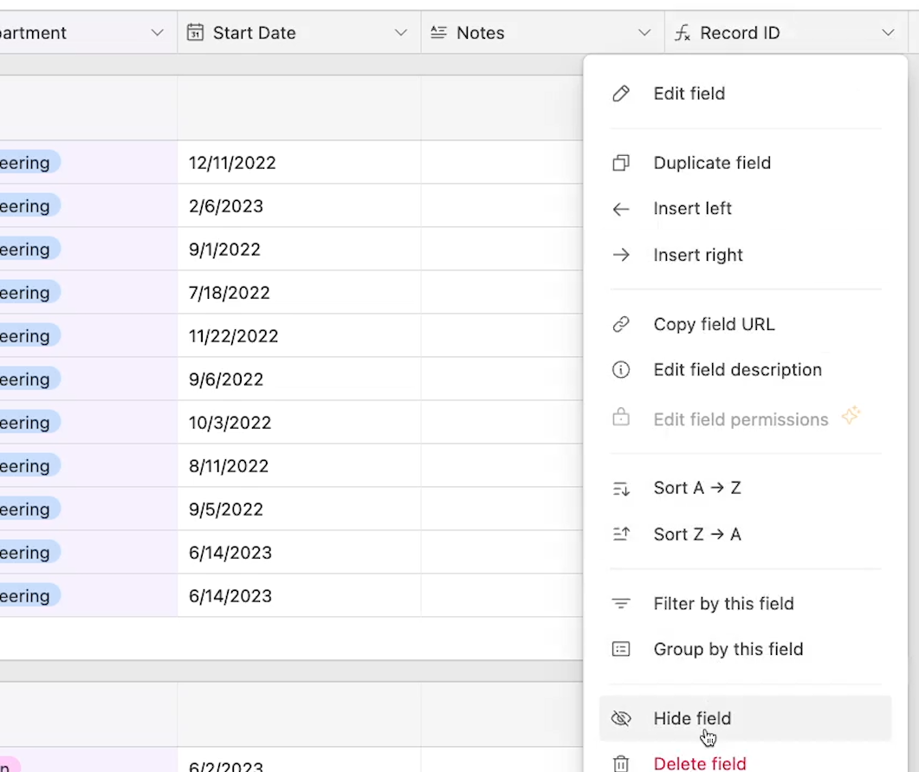Image resolution: width=919 pixels, height=772 pixels.
Task: Click the left arrow icon for Insert left
Action: [621, 210]
